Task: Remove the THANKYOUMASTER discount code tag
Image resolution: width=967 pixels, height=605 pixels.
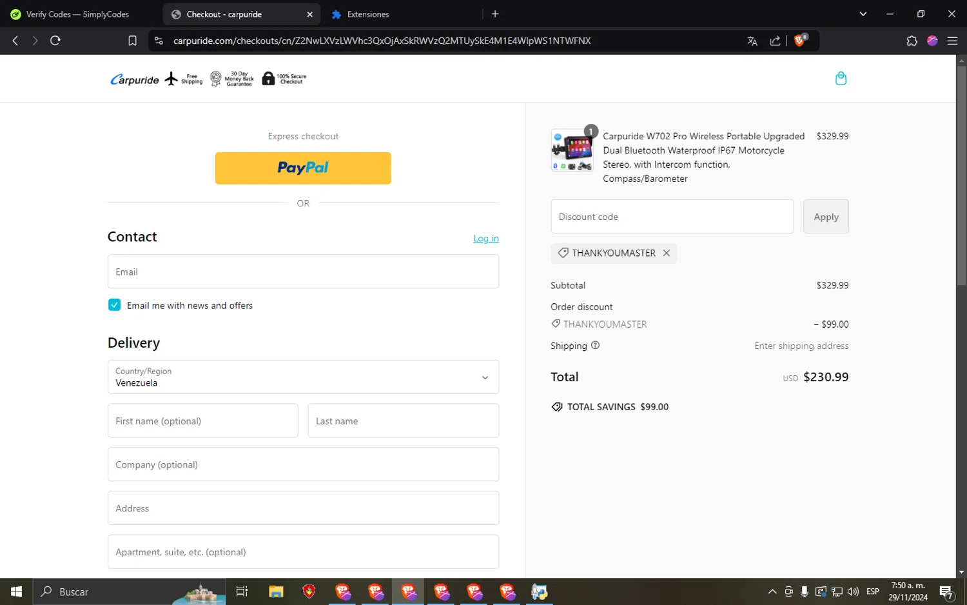Action: (x=667, y=253)
